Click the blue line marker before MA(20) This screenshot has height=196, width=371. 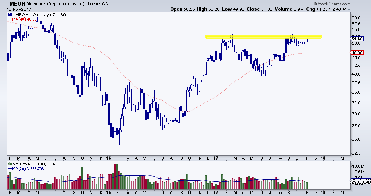point(10,168)
